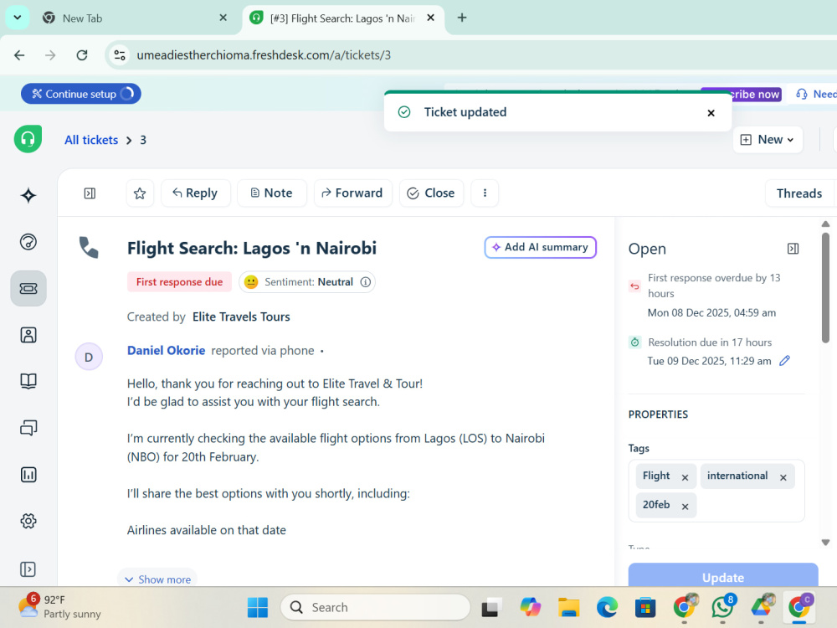Open the Freddy AI sparkle icon in sidebar
Viewport: 837px width, 628px height.
28,195
